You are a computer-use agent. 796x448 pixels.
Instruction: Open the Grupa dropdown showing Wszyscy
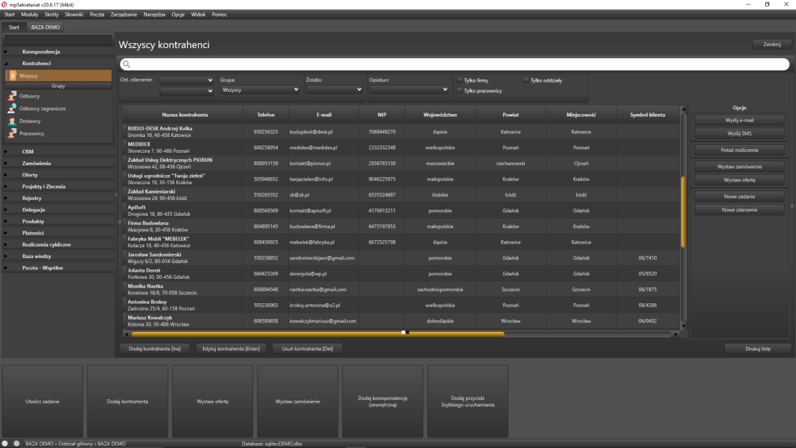(x=260, y=90)
